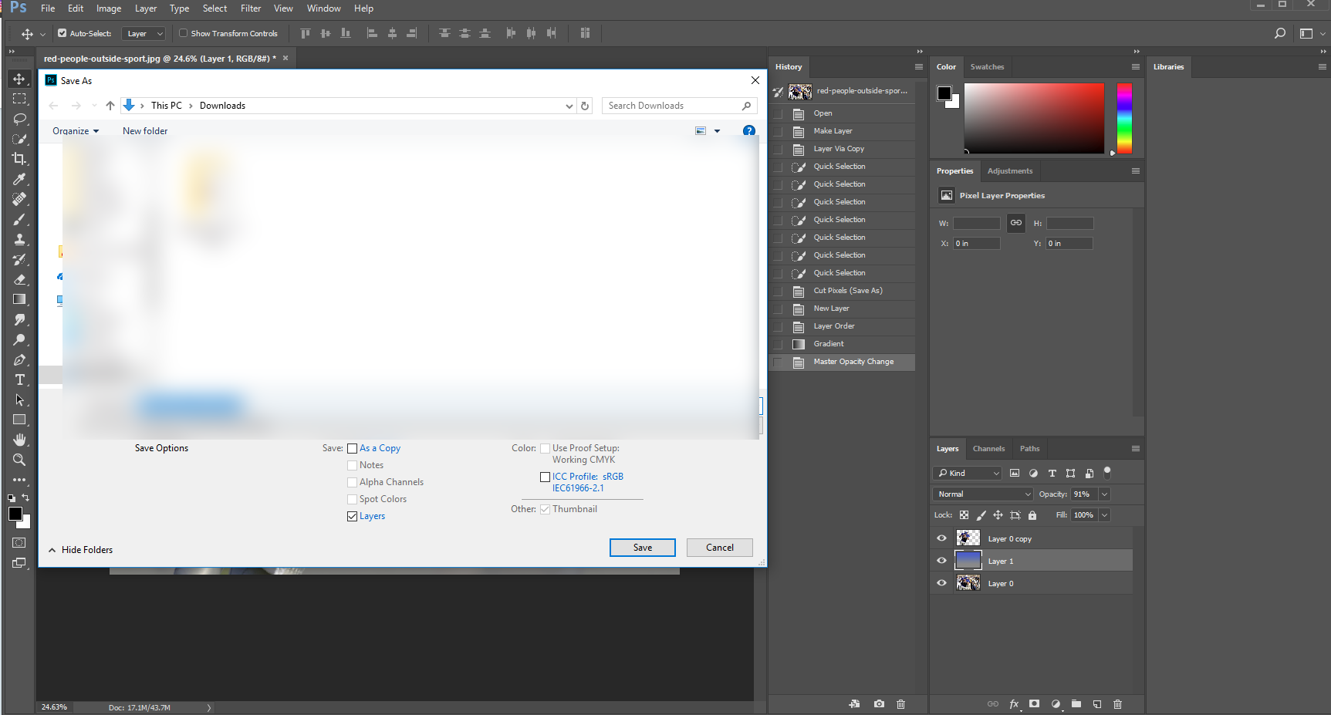Image resolution: width=1331 pixels, height=715 pixels.
Task: Create a new layer icon
Action: (1097, 704)
